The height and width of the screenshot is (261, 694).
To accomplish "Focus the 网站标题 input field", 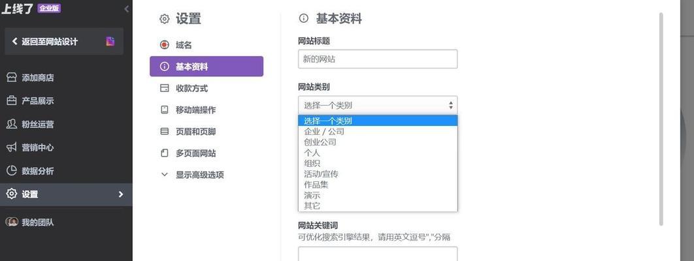I will pos(378,59).
